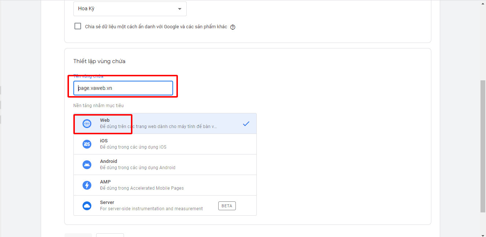Click the blue checkmark on Web row
Image resolution: width=486 pixels, height=237 pixels.
[x=246, y=124]
